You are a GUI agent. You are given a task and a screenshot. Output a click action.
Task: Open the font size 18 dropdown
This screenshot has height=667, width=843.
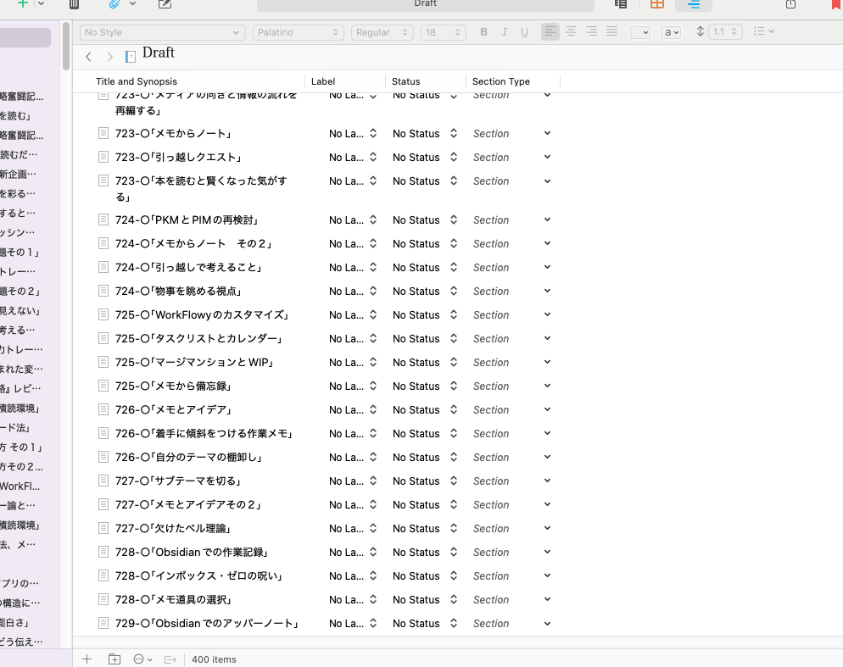[443, 32]
